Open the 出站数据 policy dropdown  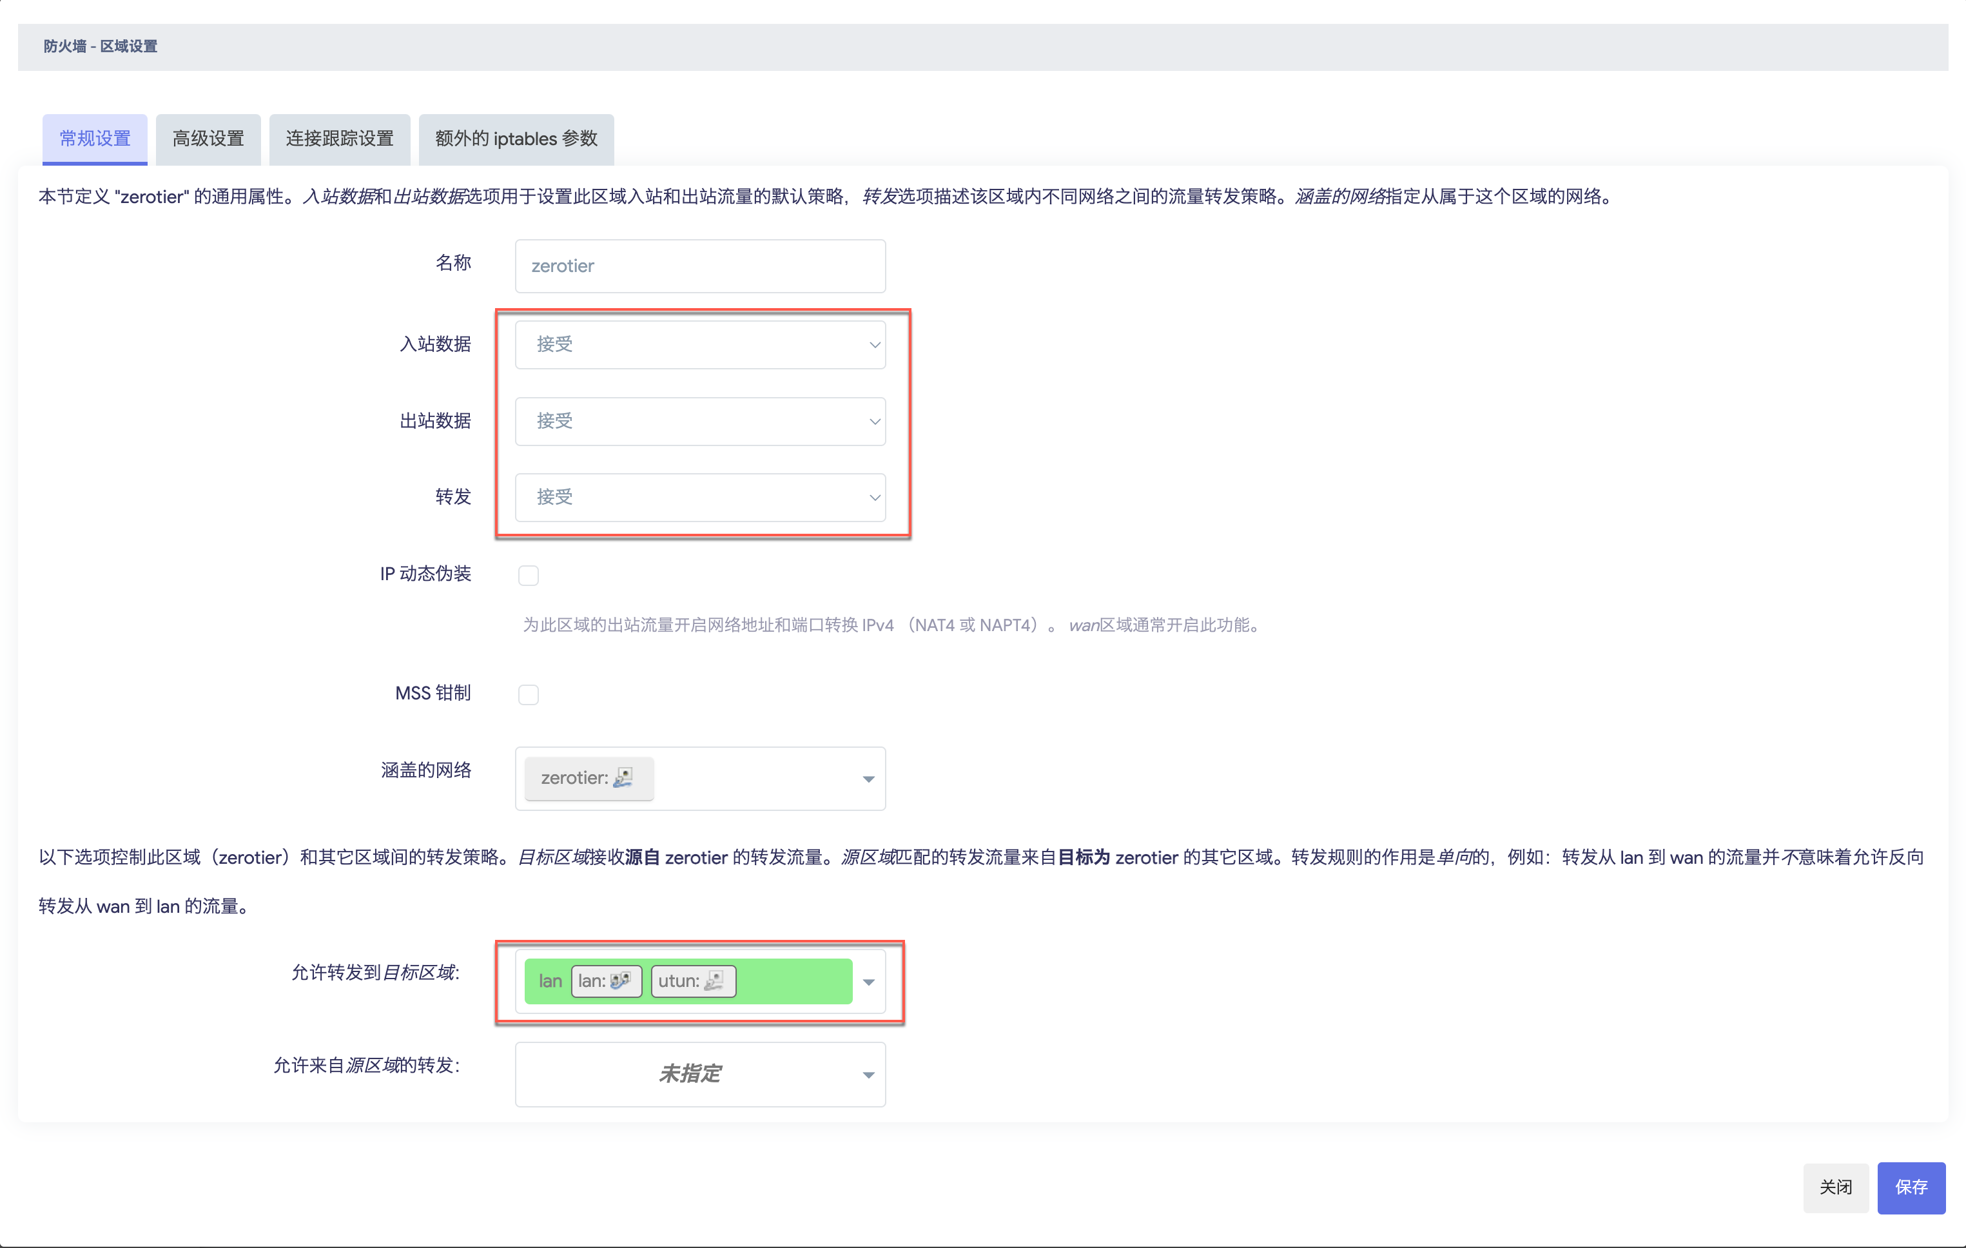[699, 422]
